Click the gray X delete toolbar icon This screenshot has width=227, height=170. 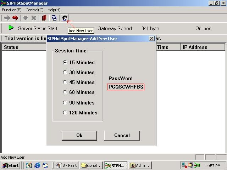click(x=34, y=18)
